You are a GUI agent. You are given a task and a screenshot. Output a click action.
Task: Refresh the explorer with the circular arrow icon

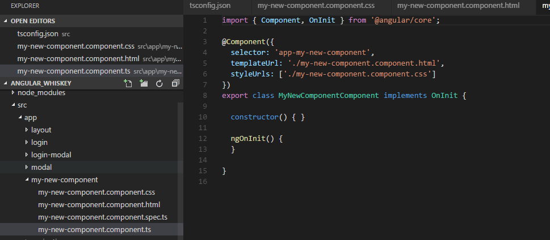click(x=159, y=83)
